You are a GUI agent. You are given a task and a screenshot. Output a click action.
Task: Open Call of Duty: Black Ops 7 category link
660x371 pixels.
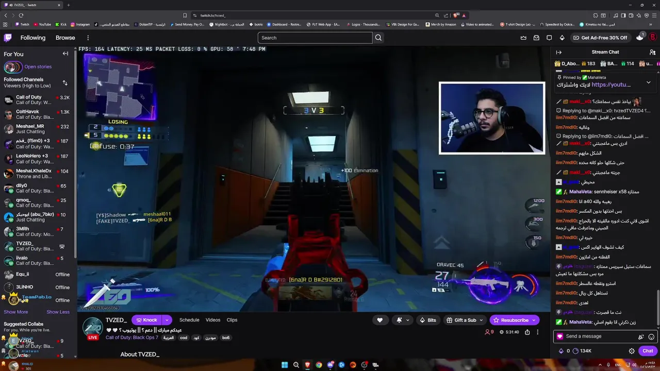132,338
